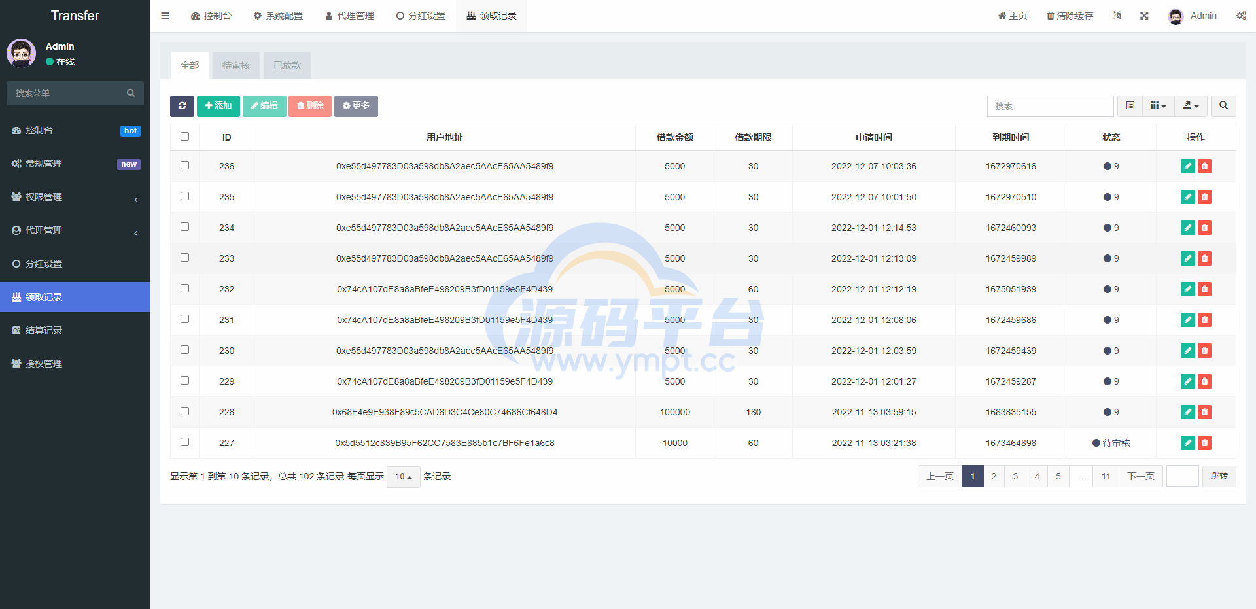Click the 编辑 edit toolbar button

pyautogui.click(x=264, y=106)
